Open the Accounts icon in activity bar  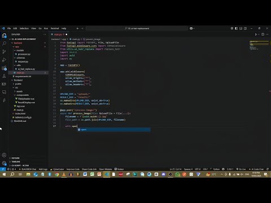coord(4,155)
